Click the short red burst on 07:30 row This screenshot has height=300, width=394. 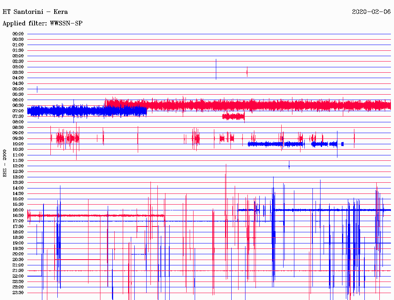pyautogui.click(x=233, y=116)
